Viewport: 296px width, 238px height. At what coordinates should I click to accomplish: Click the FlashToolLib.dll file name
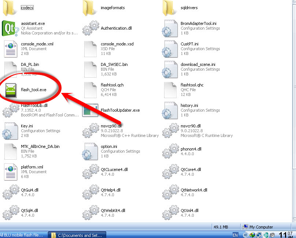34,105
